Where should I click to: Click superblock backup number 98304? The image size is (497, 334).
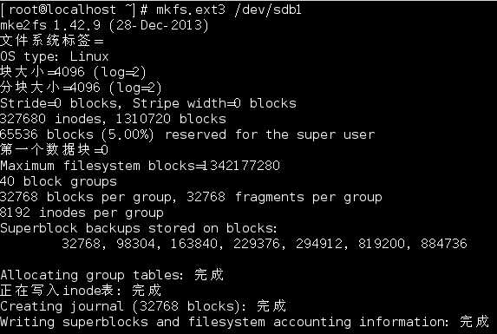pyautogui.click(x=136, y=244)
